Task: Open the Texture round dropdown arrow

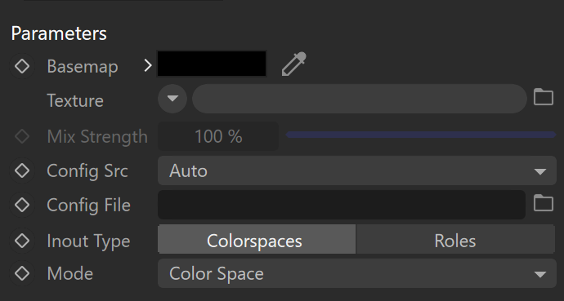Action: [172, 99]
